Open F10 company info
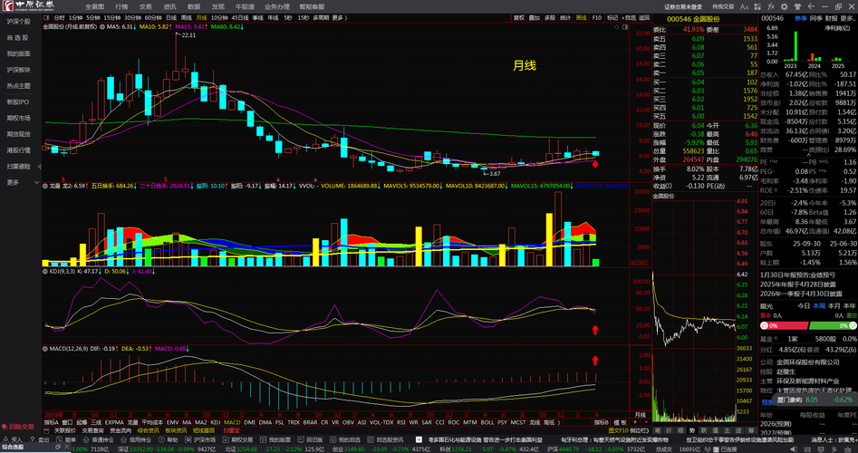Viewport: 858px width, 453px height. pyautogui.click(x=596, y=17)
